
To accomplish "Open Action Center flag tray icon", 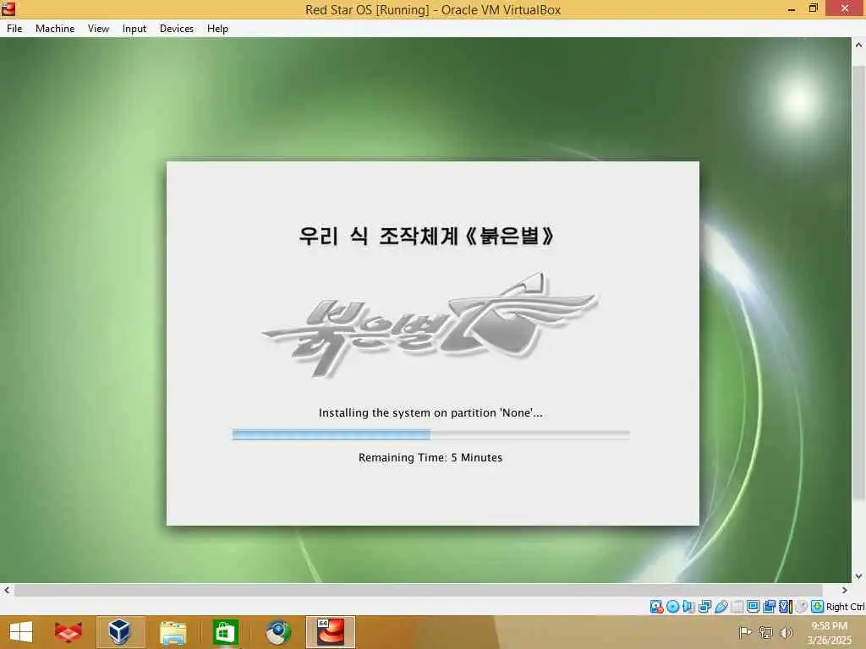I will point(746,632).
